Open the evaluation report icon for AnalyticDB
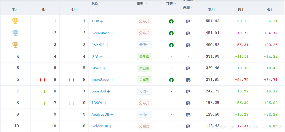Screen dimensions: 285x132 pyautogui.click(x=188, y=115)
